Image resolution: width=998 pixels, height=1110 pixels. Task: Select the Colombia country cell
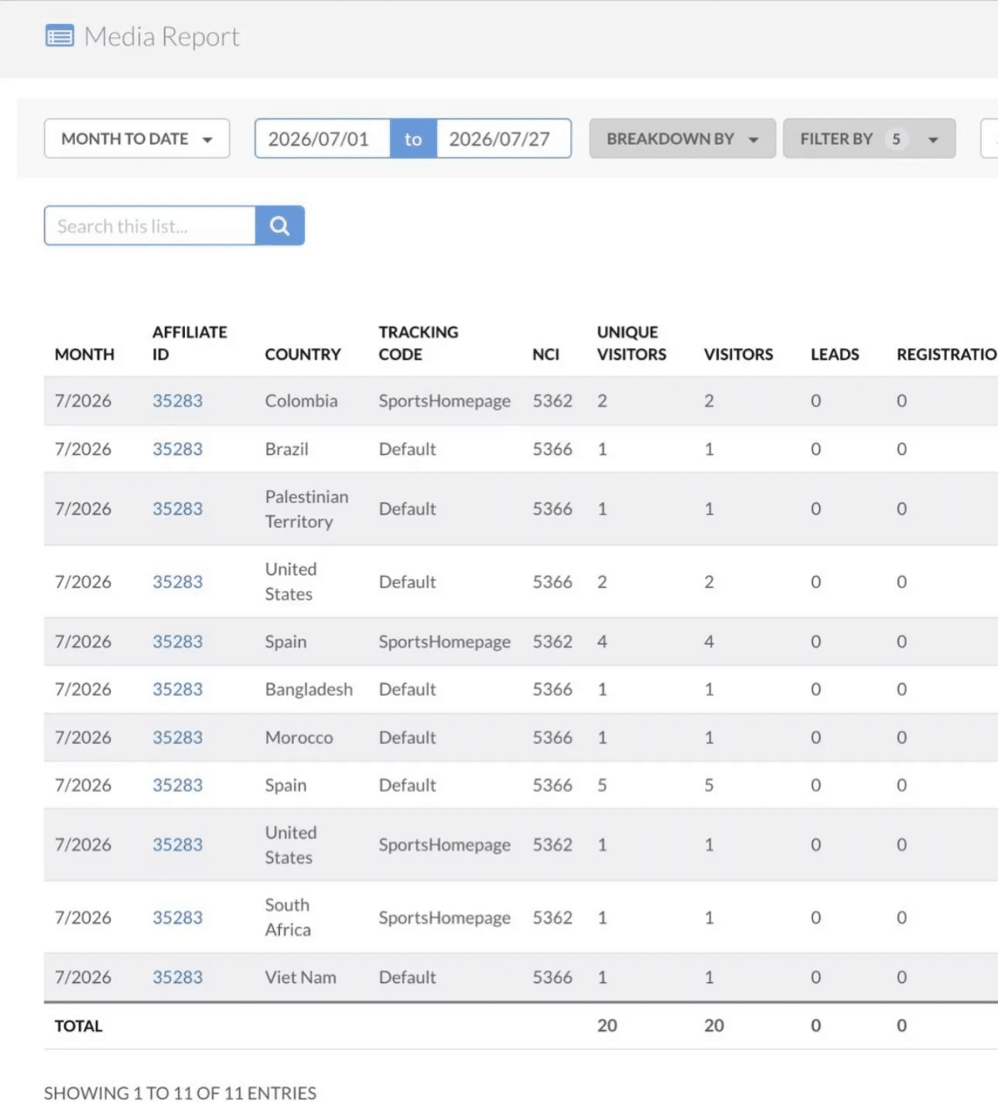301,401
